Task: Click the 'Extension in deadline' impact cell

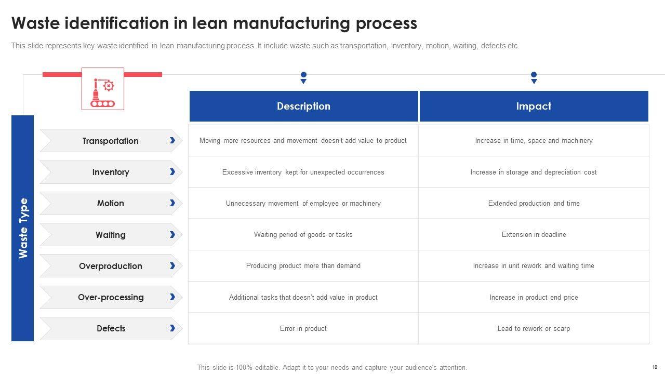Action: coord(534,235)
